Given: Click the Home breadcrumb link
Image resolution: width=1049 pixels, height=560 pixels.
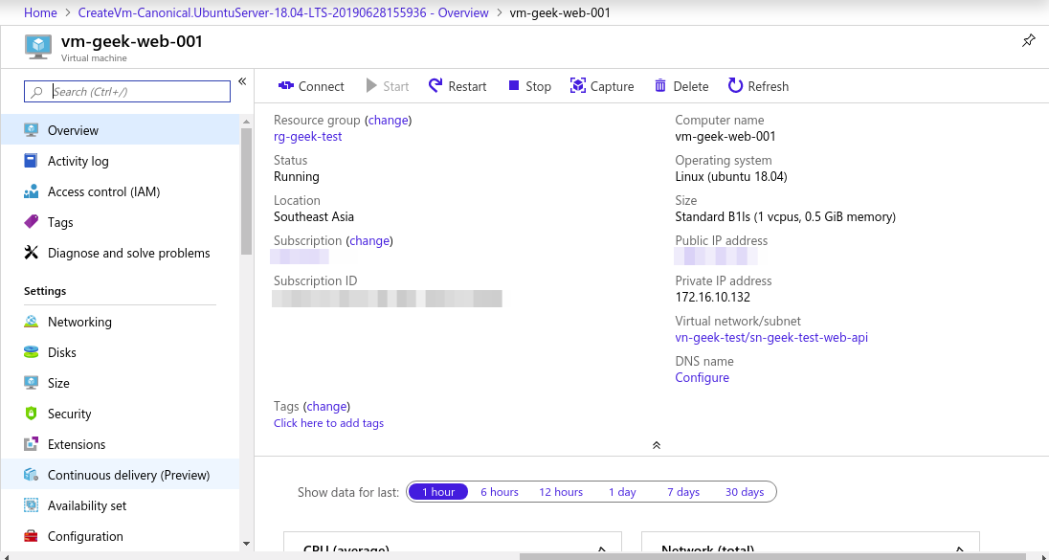Looking at the screenshot, I should [40, 12].
